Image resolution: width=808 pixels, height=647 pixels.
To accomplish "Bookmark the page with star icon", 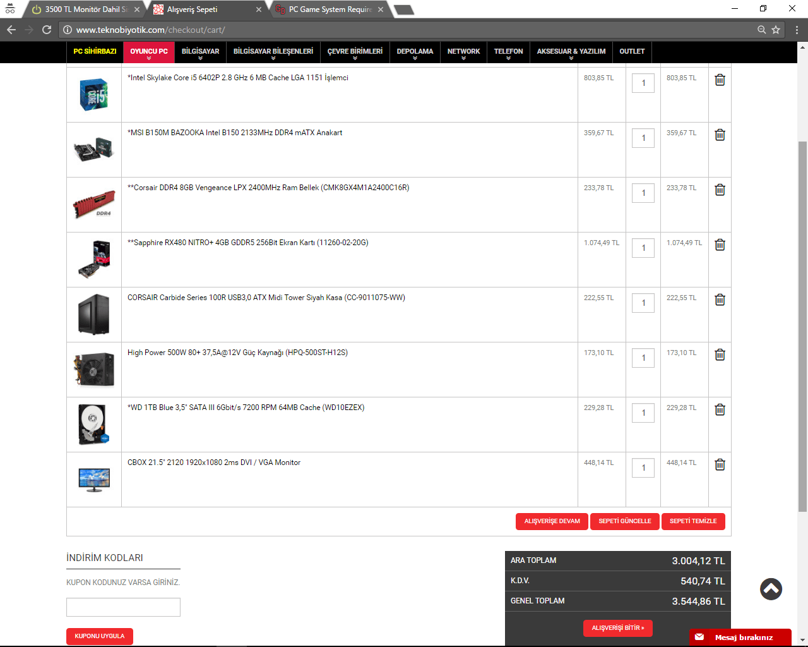I will (x=775, y=29).
